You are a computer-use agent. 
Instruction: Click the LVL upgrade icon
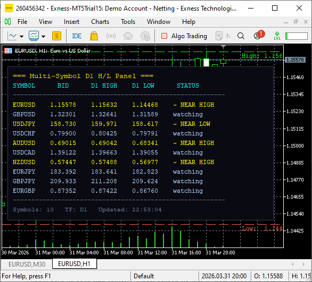tap(277, 36)
